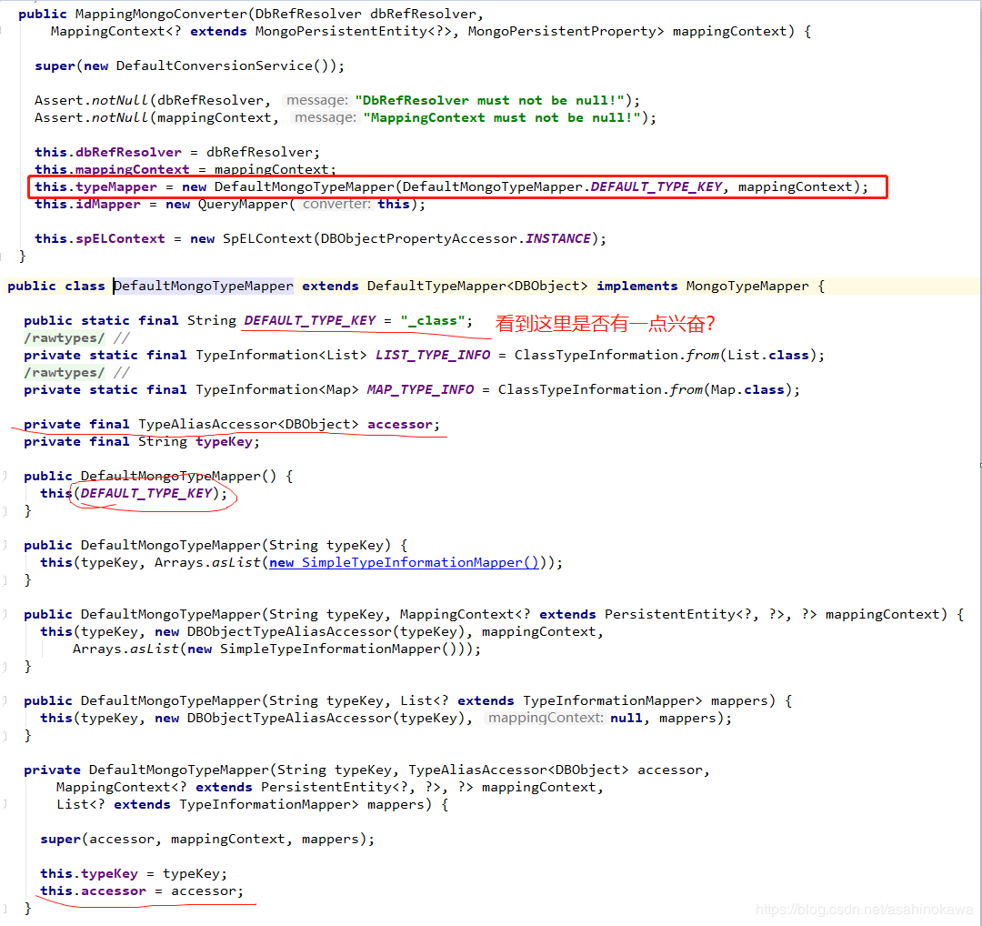Screen dimensions: 982x926
Task: Click the SpELContext constructor name
Action: point(266,238)
